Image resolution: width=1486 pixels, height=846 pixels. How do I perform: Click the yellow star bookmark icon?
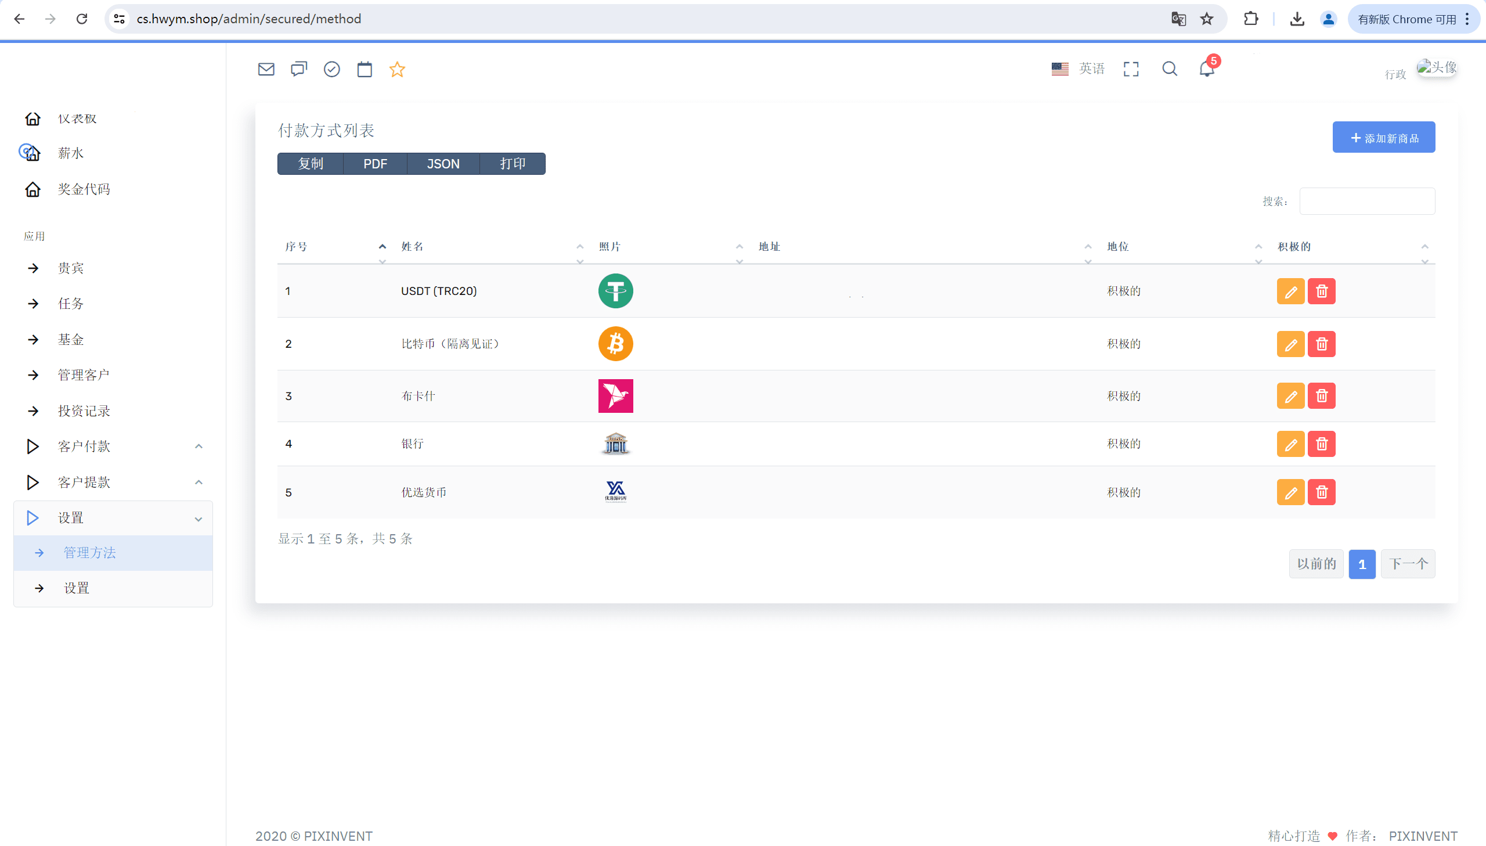[x=397, y=69]
